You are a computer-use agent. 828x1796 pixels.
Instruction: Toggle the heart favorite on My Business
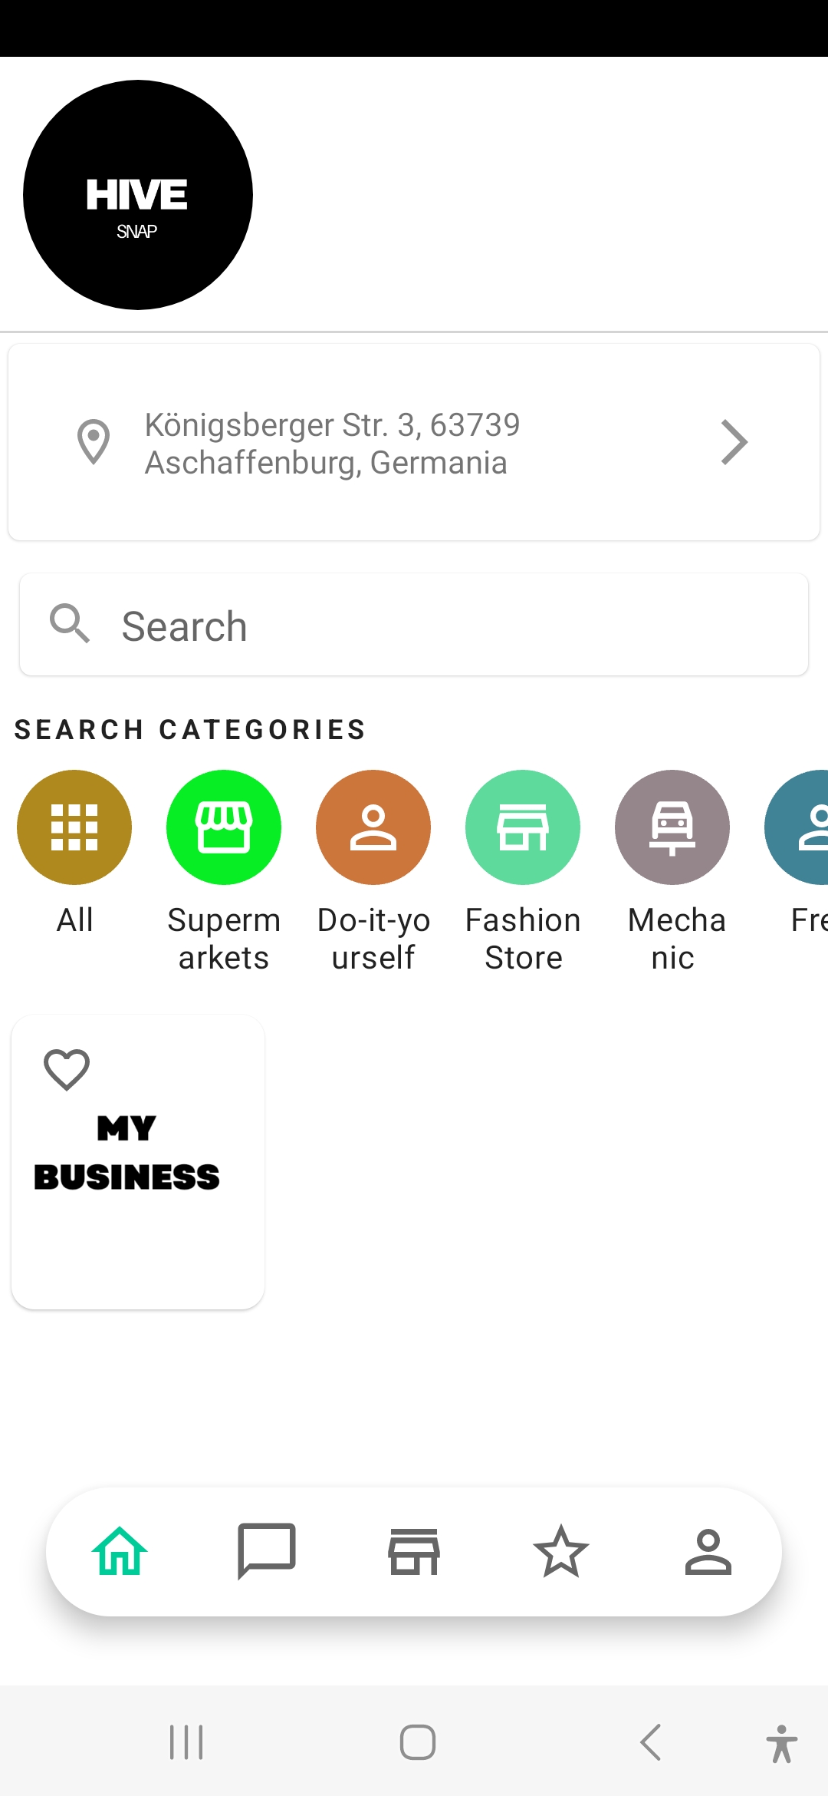tap(67, 1069)
